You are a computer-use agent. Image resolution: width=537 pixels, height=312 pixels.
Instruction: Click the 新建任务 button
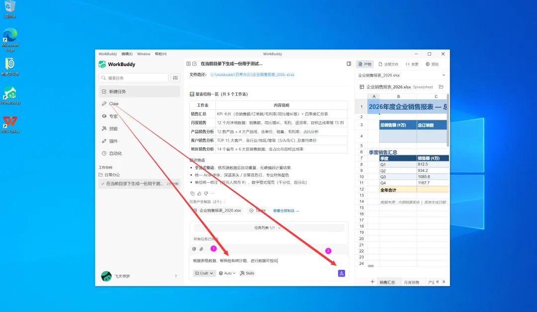139,91
